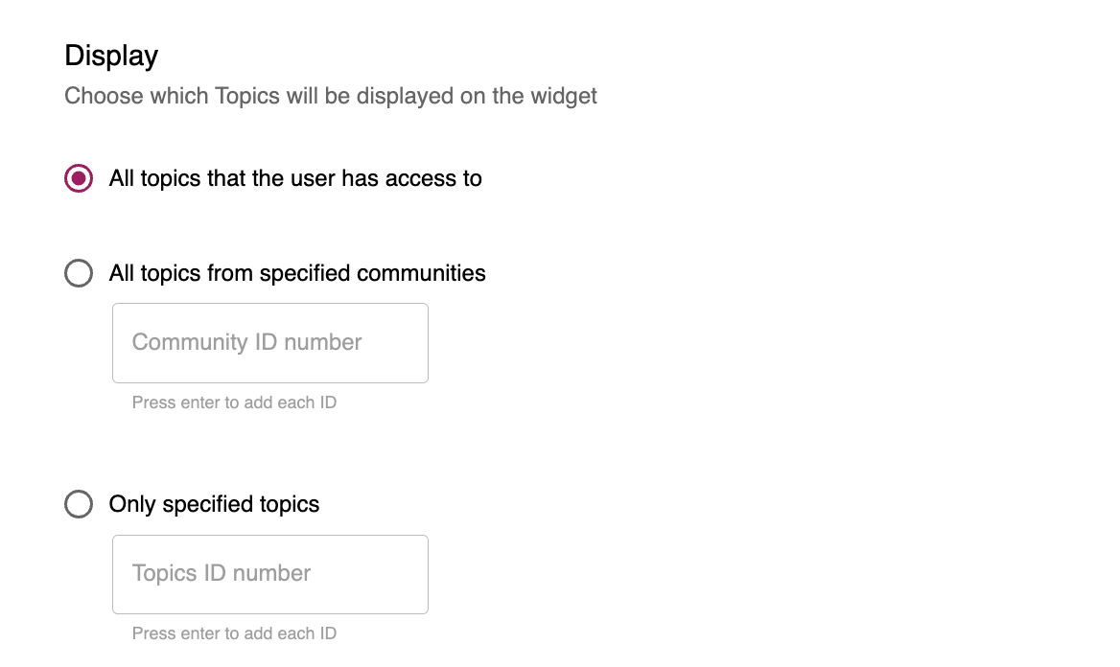
Task: Choose the "All topics from specified communities" radio button
Action: click(x=79, y=273)
